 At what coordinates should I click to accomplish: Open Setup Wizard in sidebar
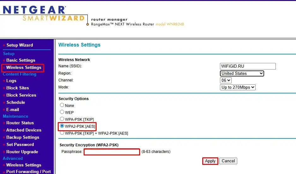pos(20,45)
